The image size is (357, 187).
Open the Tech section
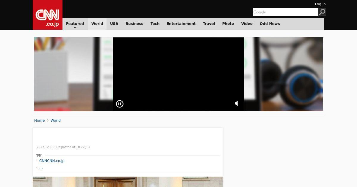pos(155,24)
